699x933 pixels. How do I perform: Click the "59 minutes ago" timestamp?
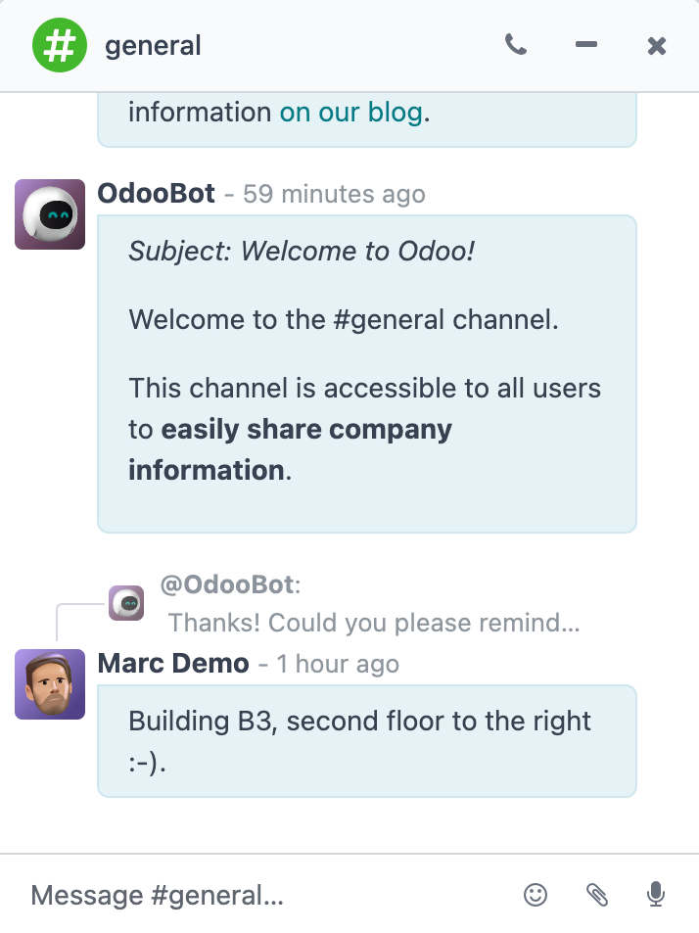(334, 195)
